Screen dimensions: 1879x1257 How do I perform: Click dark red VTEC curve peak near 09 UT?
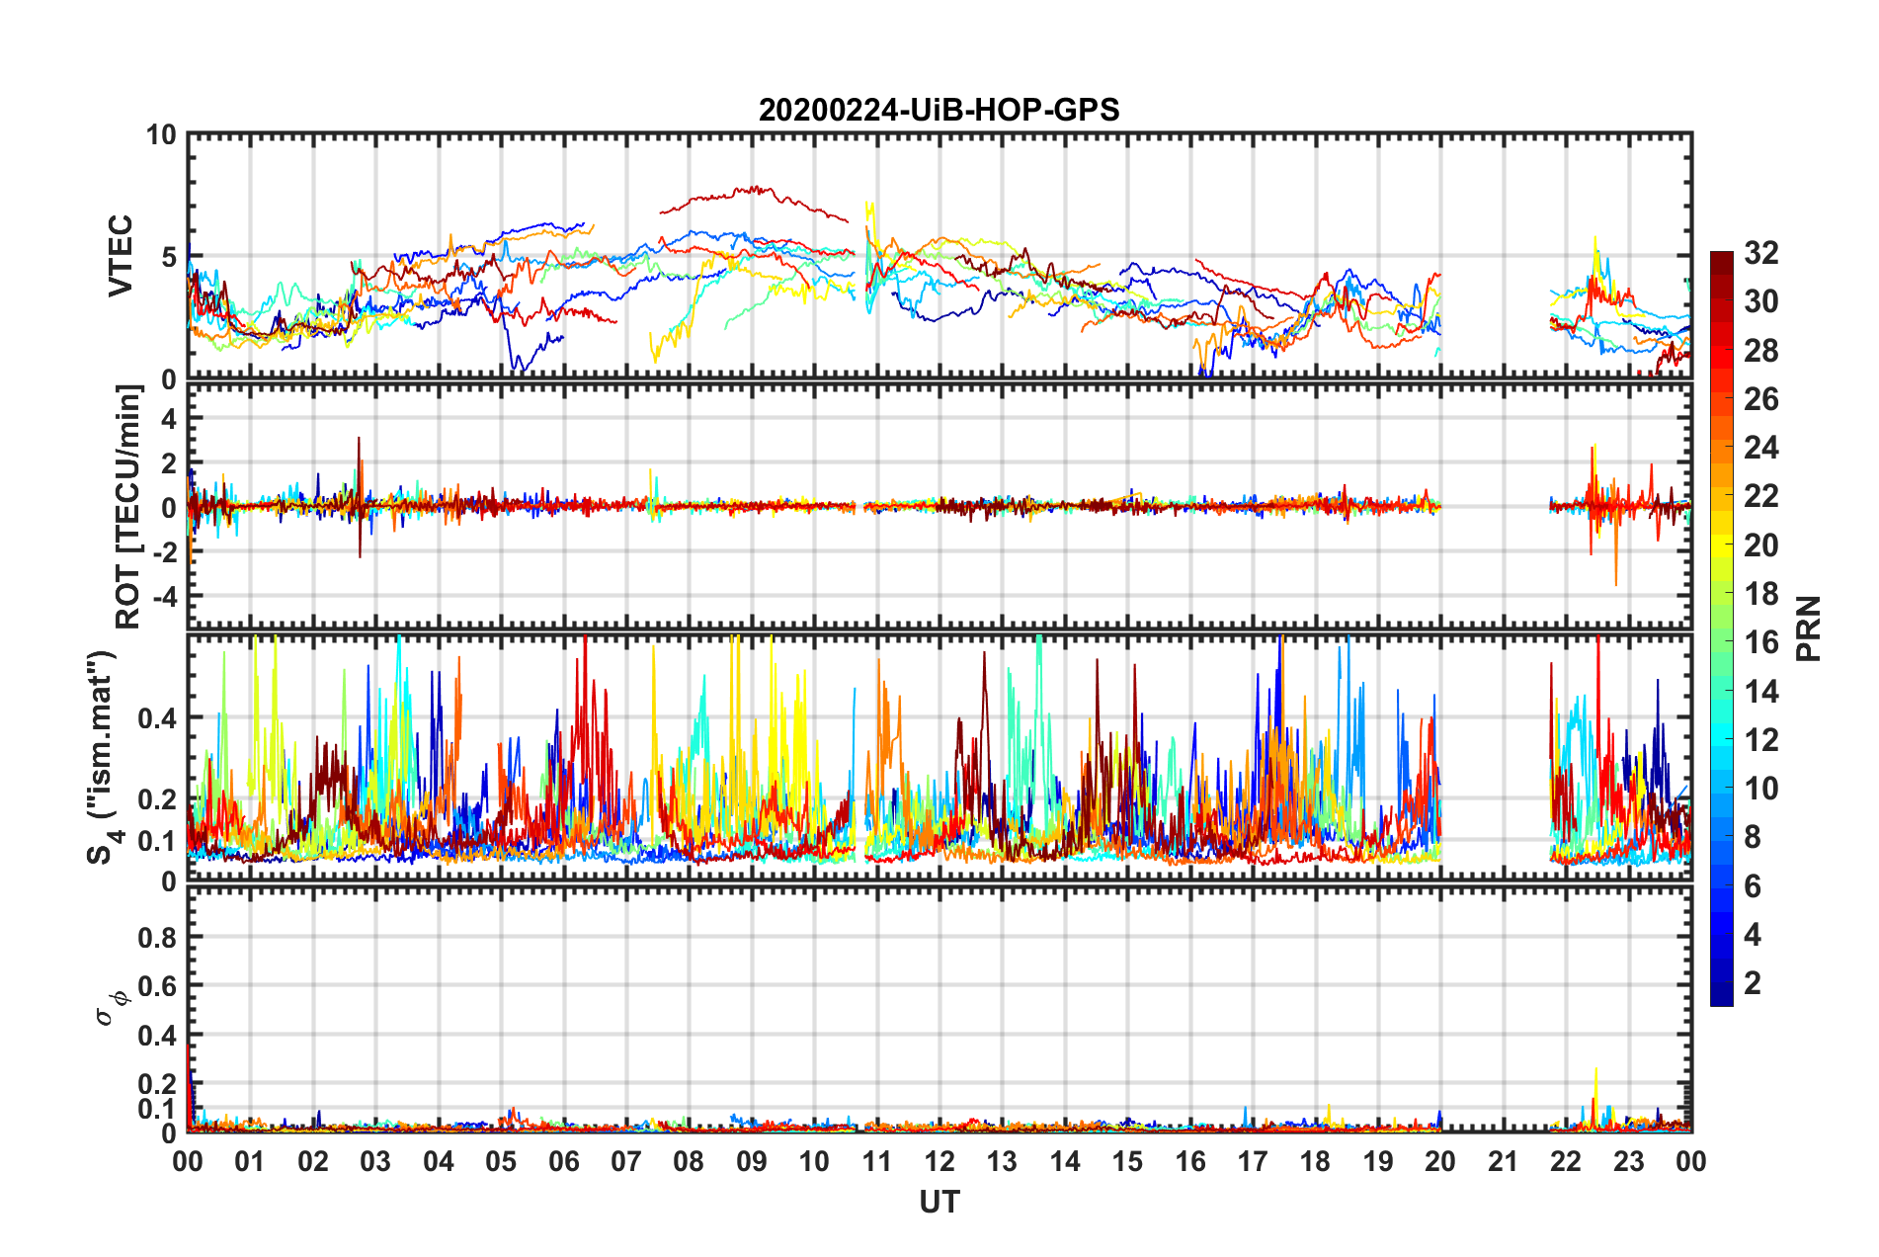tap(755, 188)
